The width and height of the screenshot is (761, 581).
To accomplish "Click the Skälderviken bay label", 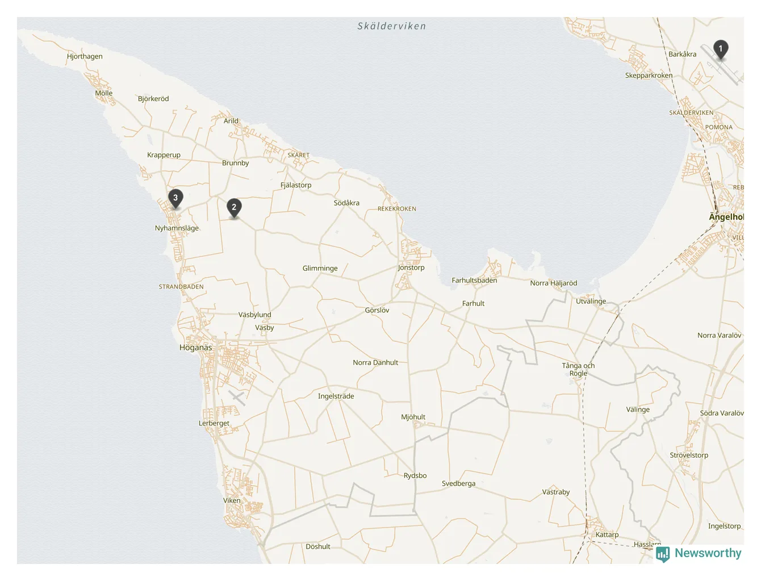I will tap(392, 26).
